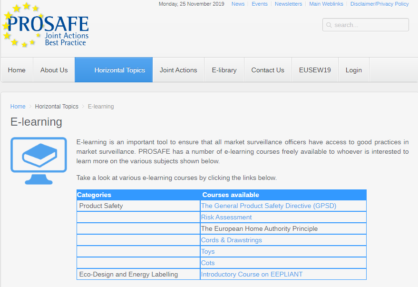418x287 pixels.
Task: Click Eco-Design and Energy Labelling cell
Action: click(138, 274)
